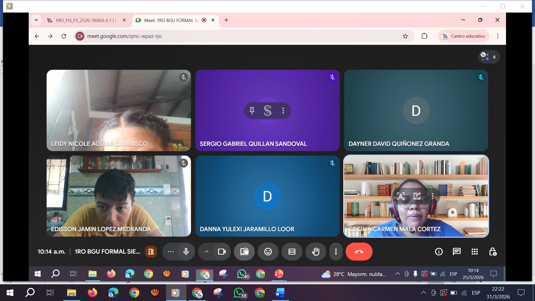
Task: Toggle the microphone in Meet toolbar
Action: [x=186, y=252]
